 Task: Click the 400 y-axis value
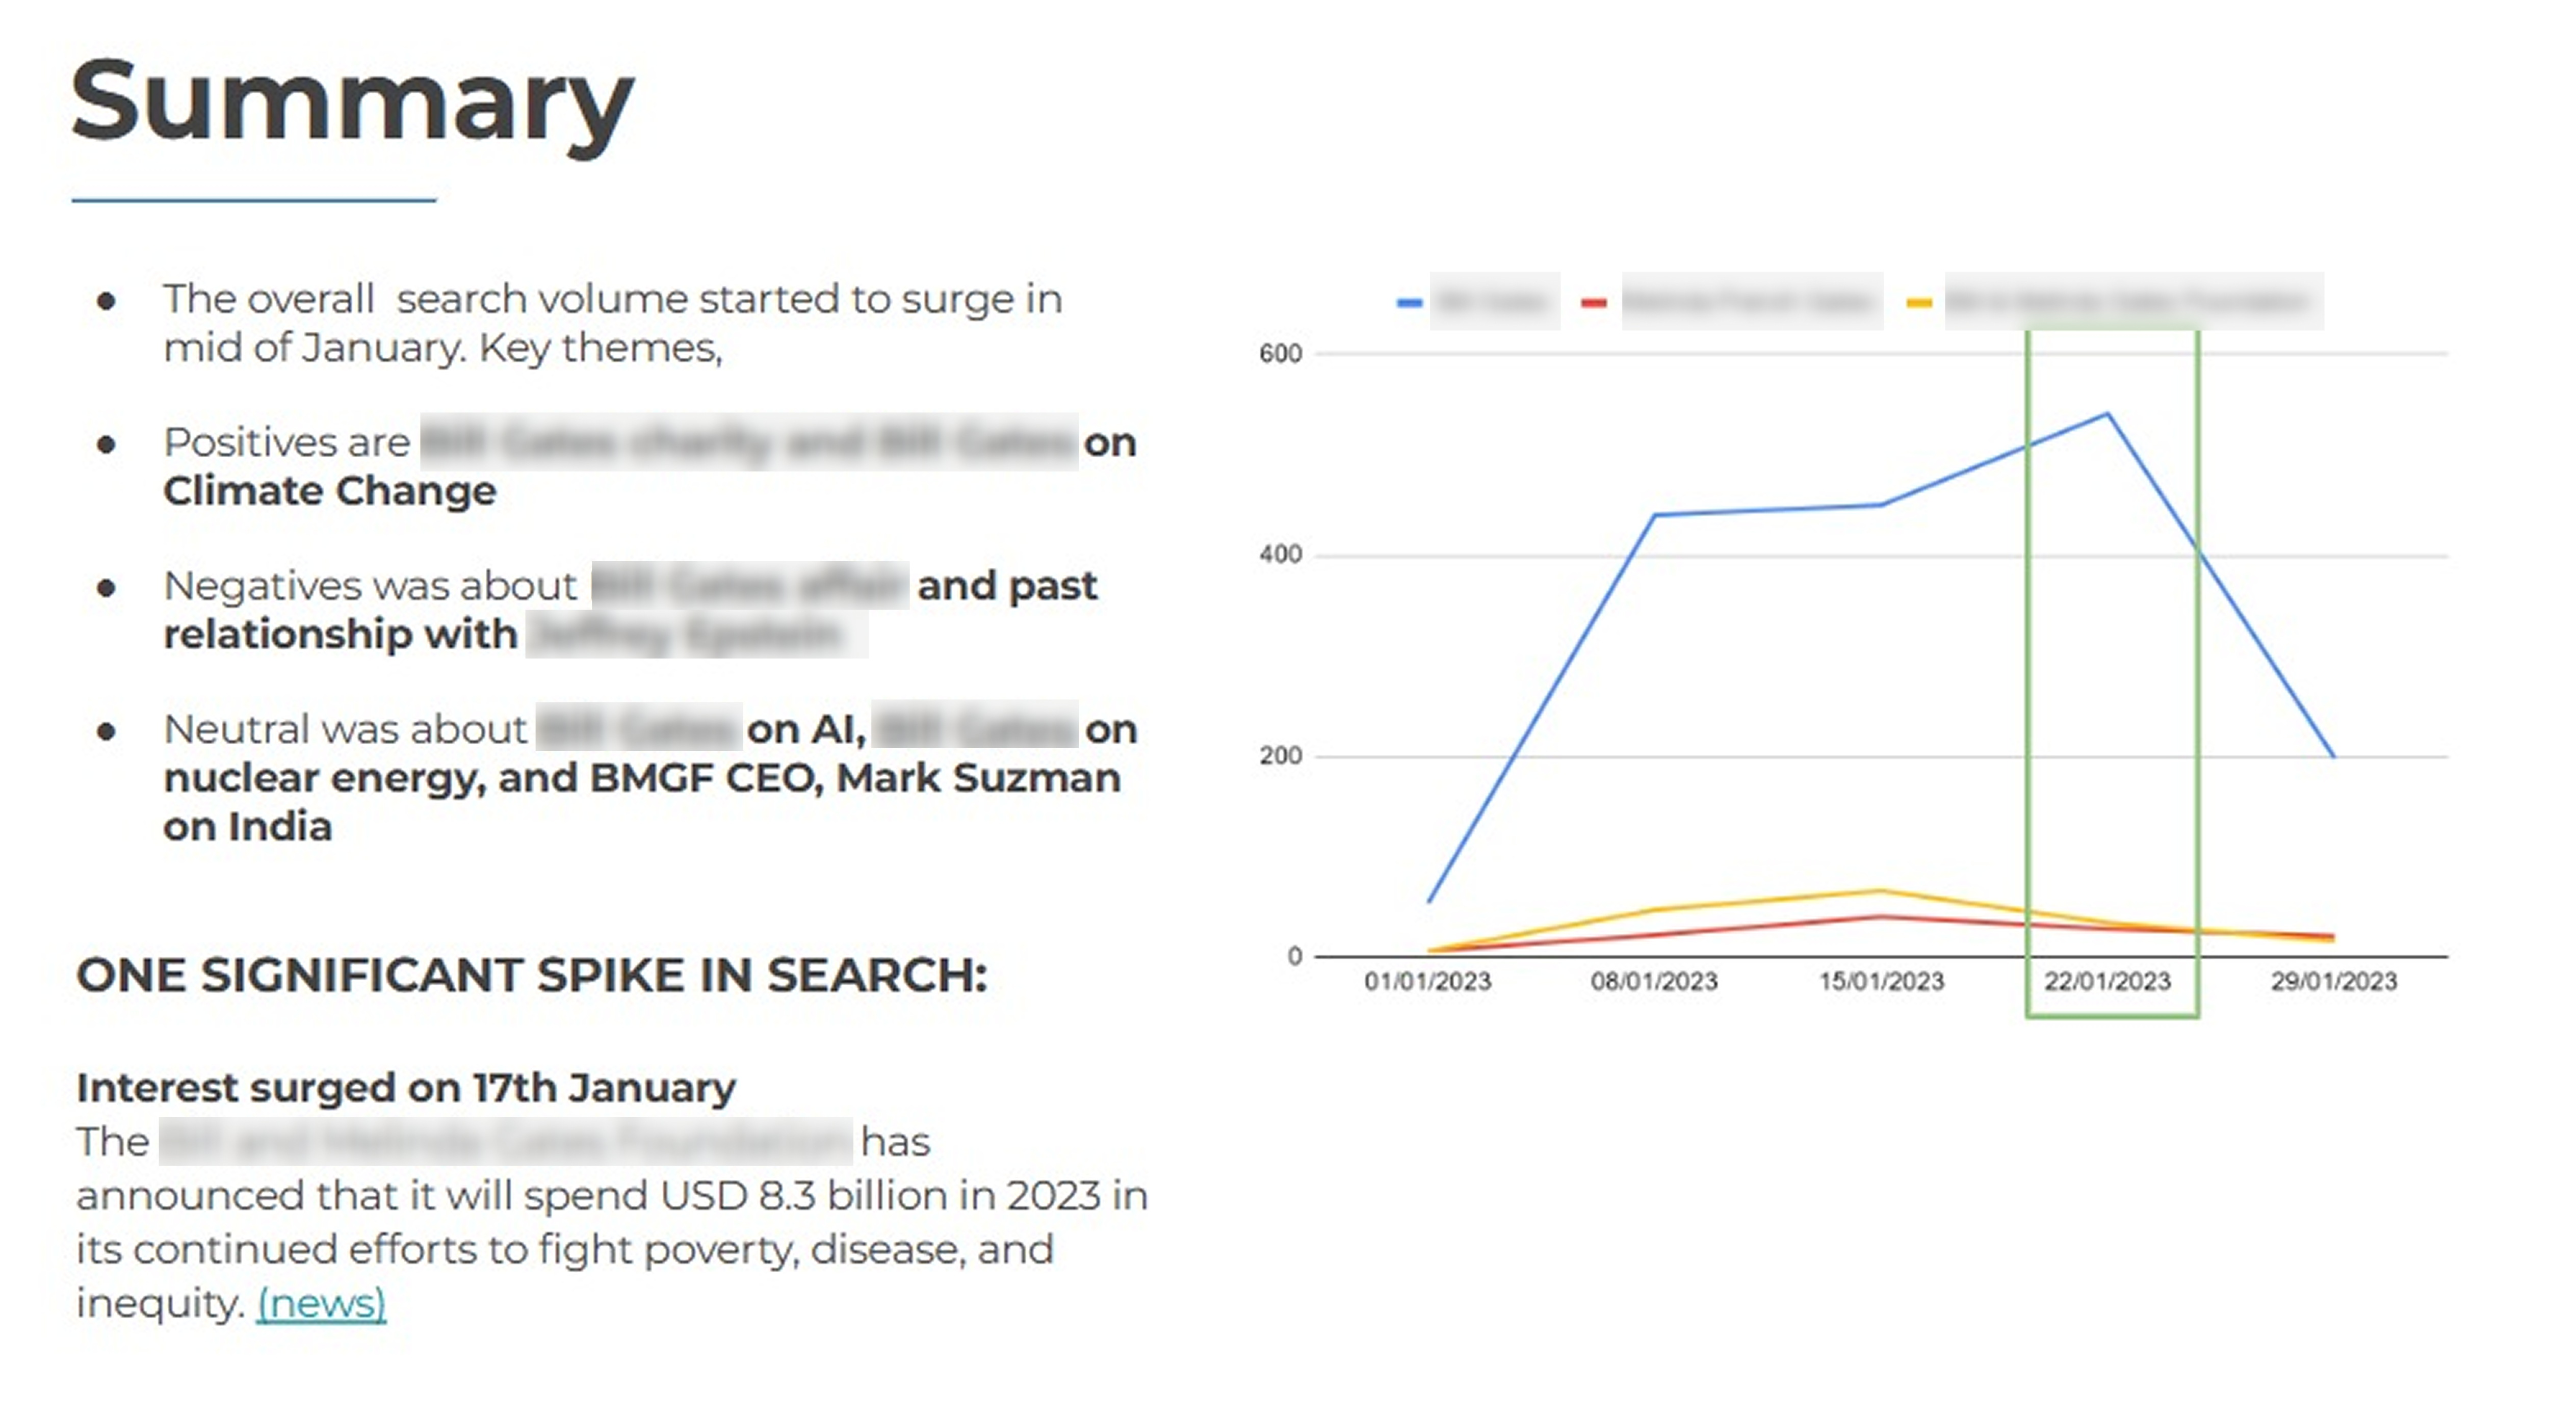(1280, 555)
